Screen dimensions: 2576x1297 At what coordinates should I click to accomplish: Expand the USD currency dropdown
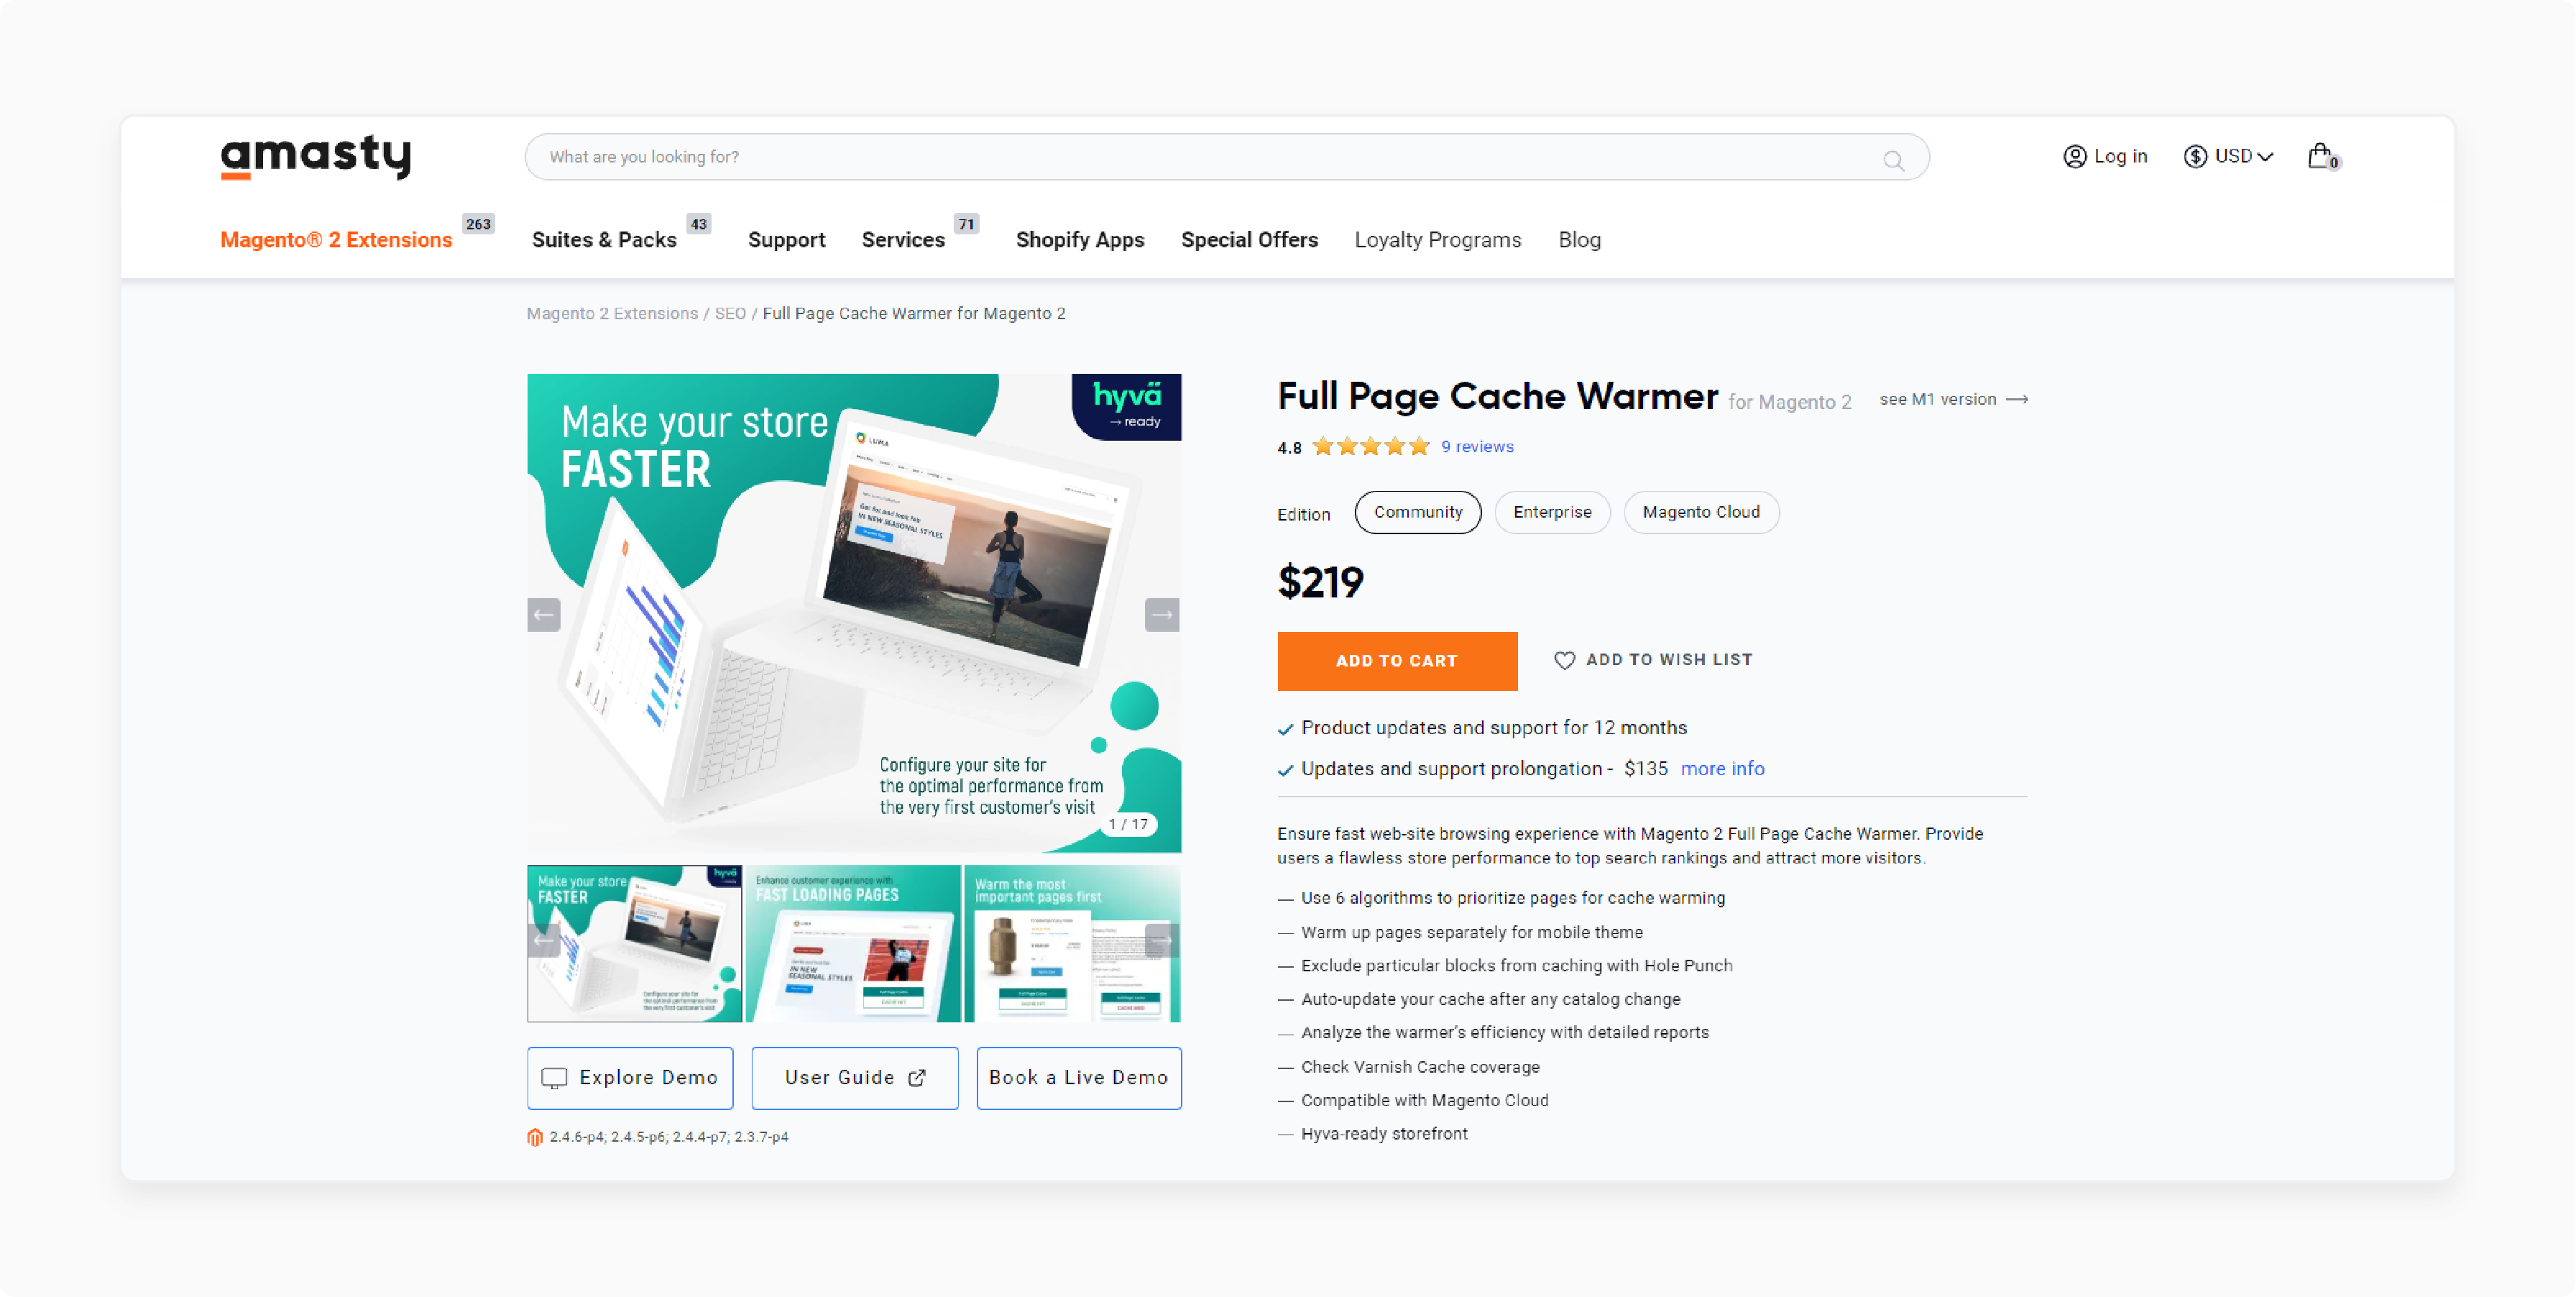tap(2229, 155)
